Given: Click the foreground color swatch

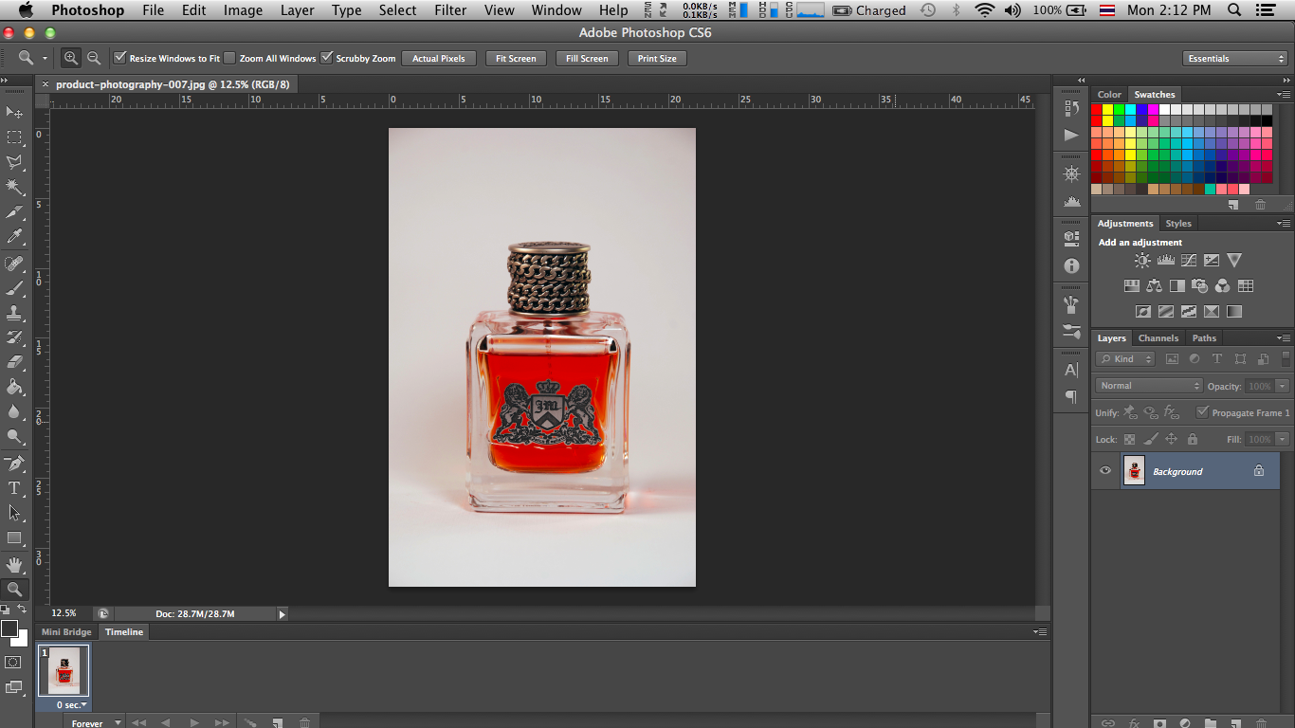Looking at the screenshot, I should (9, 628).
